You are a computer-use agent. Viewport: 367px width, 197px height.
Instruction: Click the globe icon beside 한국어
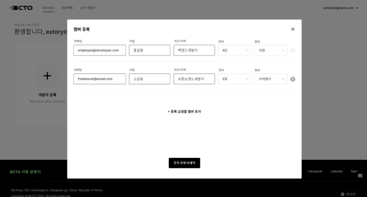[x=342, y=194]
